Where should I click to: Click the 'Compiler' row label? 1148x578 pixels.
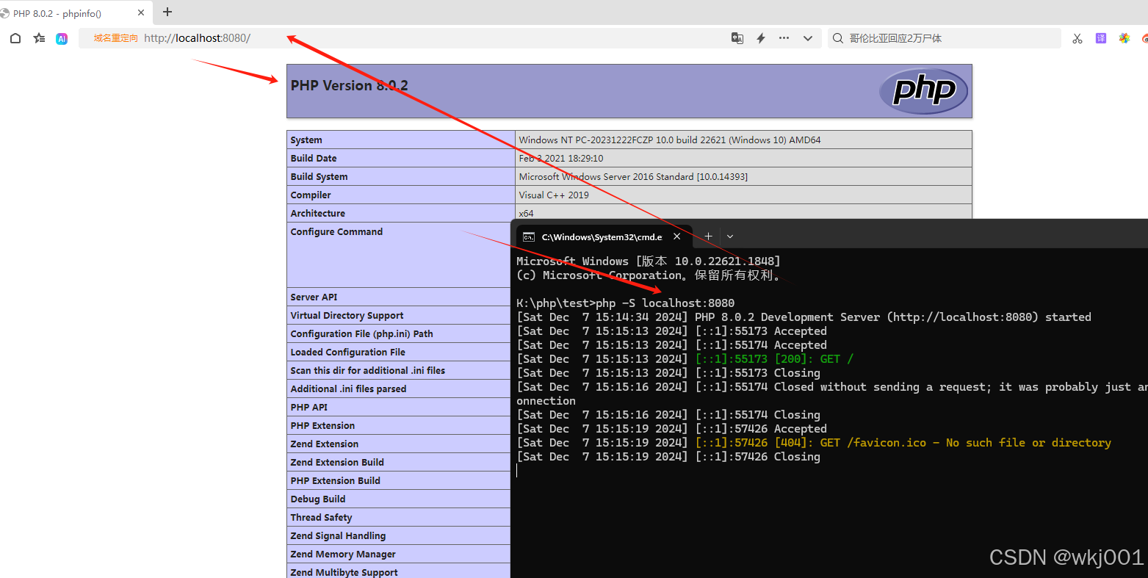[x=311, y=195]
